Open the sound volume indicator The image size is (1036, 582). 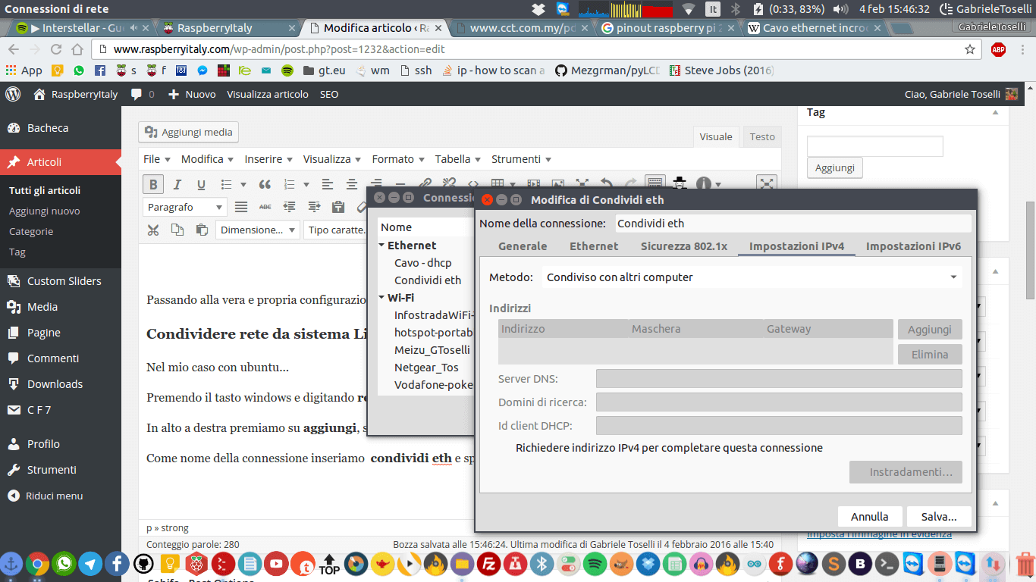pyautogui.click(x=840, y=9)
